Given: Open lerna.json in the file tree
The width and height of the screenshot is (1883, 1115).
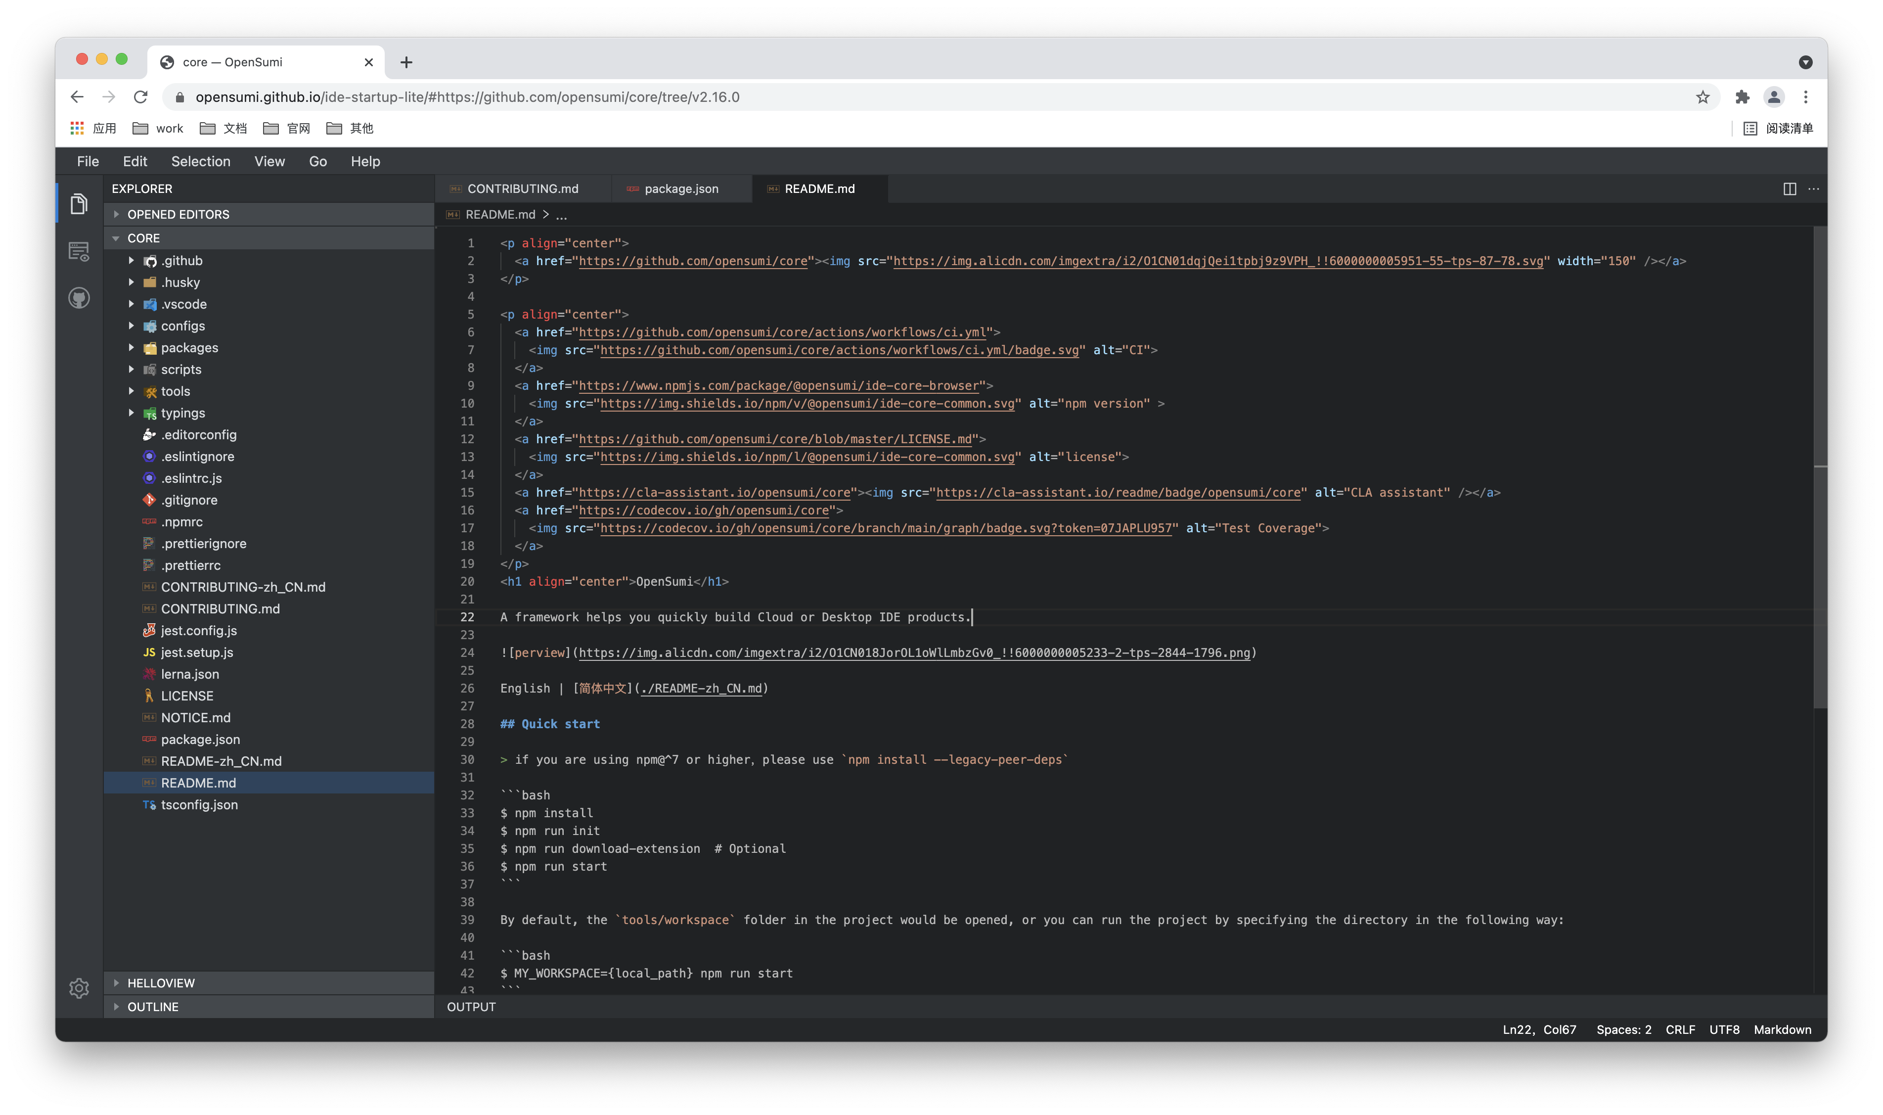Looking at the screenshot, I should pos(269,675).
